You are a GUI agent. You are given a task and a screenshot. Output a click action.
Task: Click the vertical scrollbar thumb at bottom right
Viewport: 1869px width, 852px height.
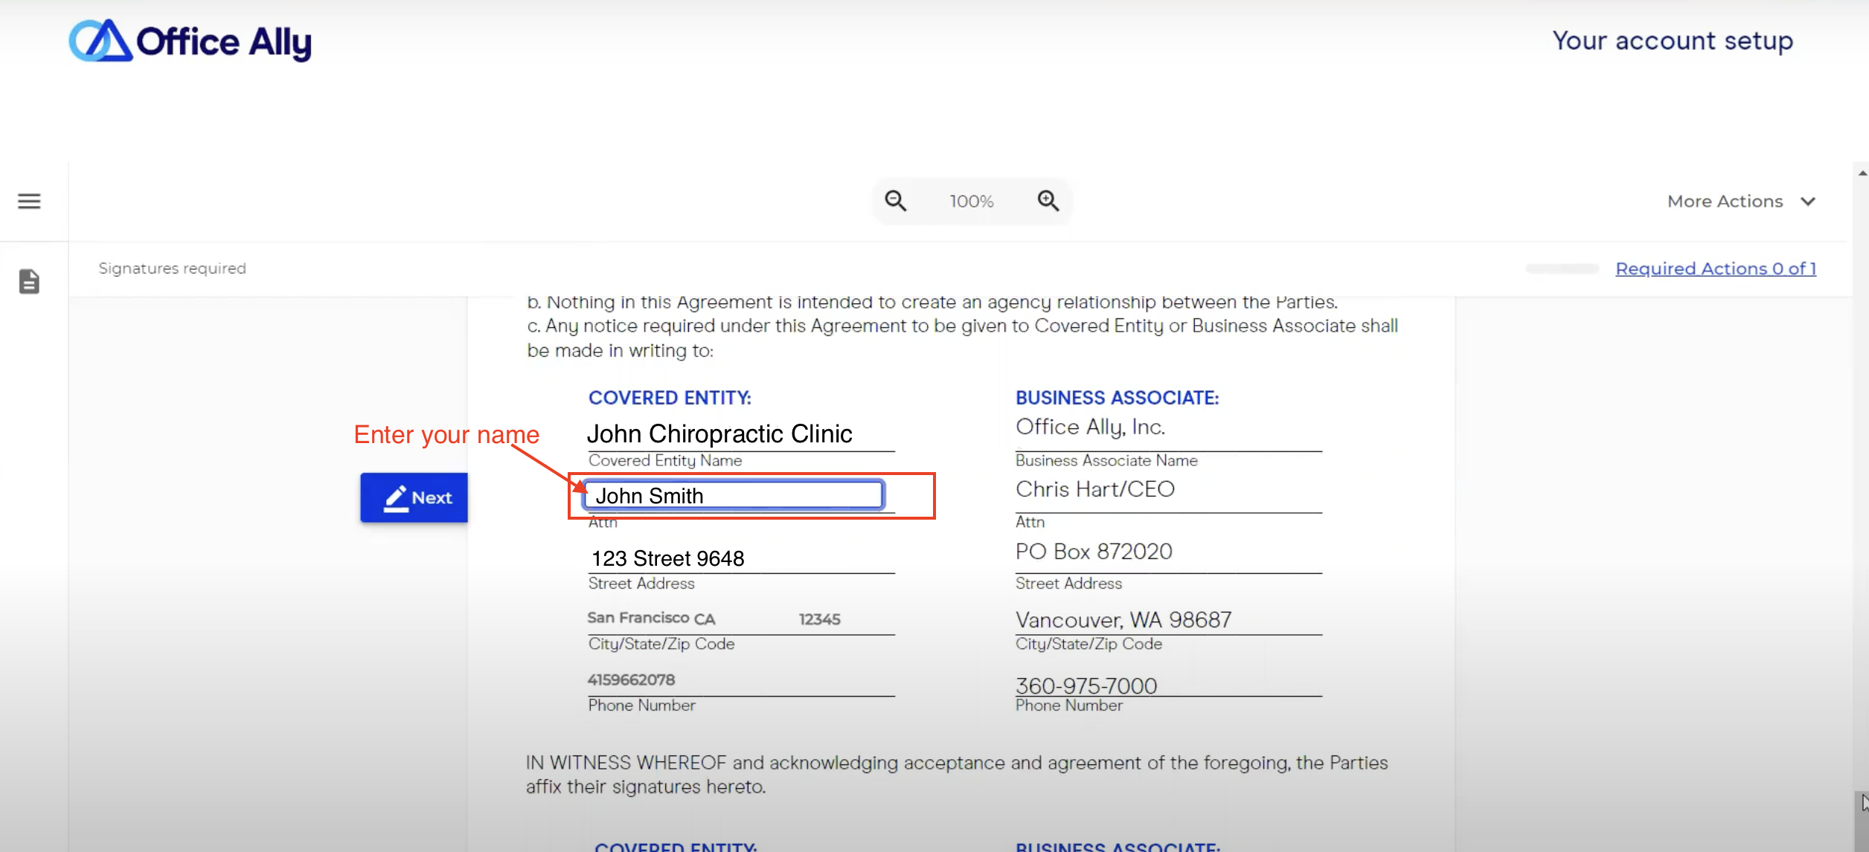click(1862, 822)
